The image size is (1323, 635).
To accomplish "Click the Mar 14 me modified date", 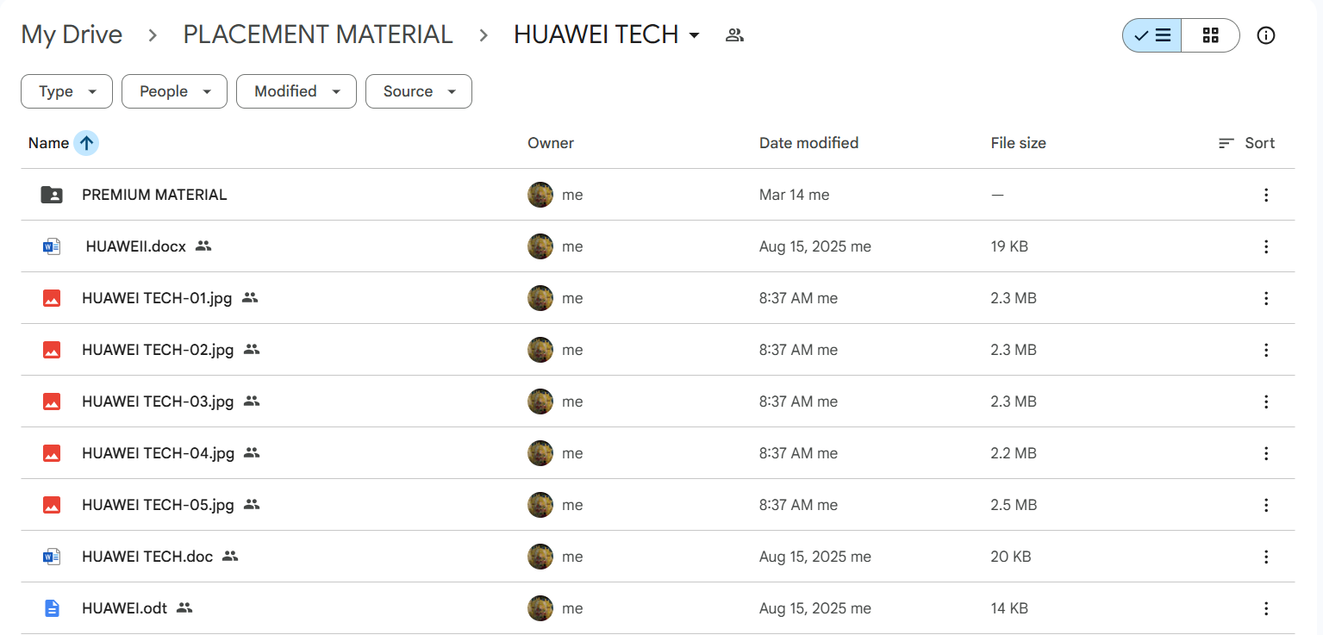I will (x=795, y=195).
